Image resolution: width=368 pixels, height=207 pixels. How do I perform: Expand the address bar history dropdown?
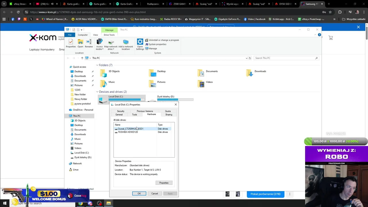tap(246, 58)
